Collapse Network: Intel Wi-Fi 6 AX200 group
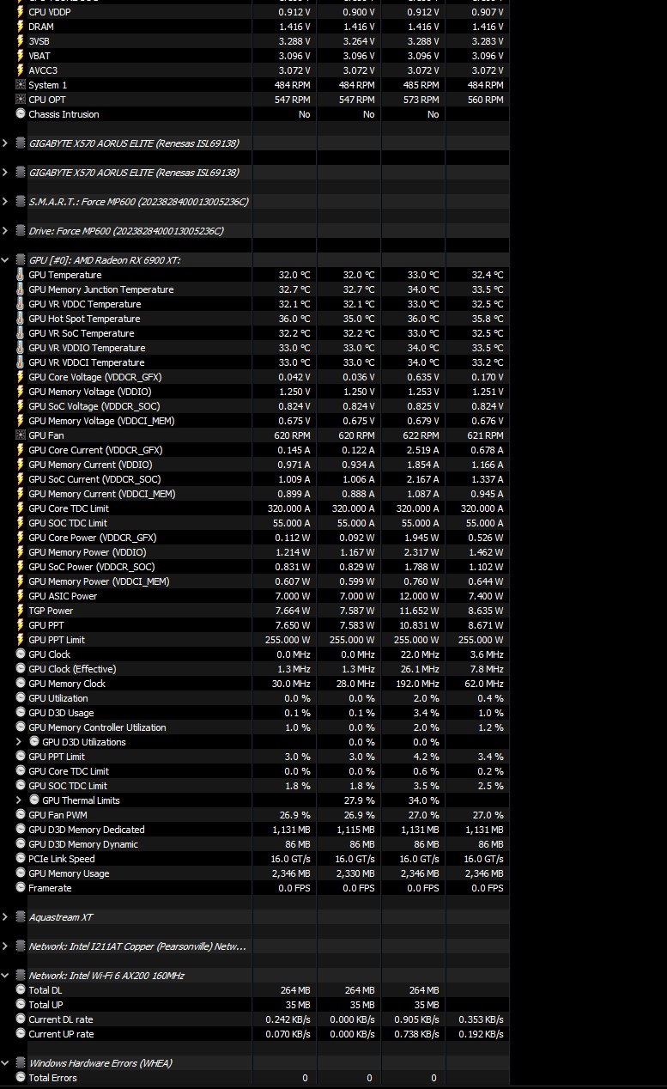 6,976
